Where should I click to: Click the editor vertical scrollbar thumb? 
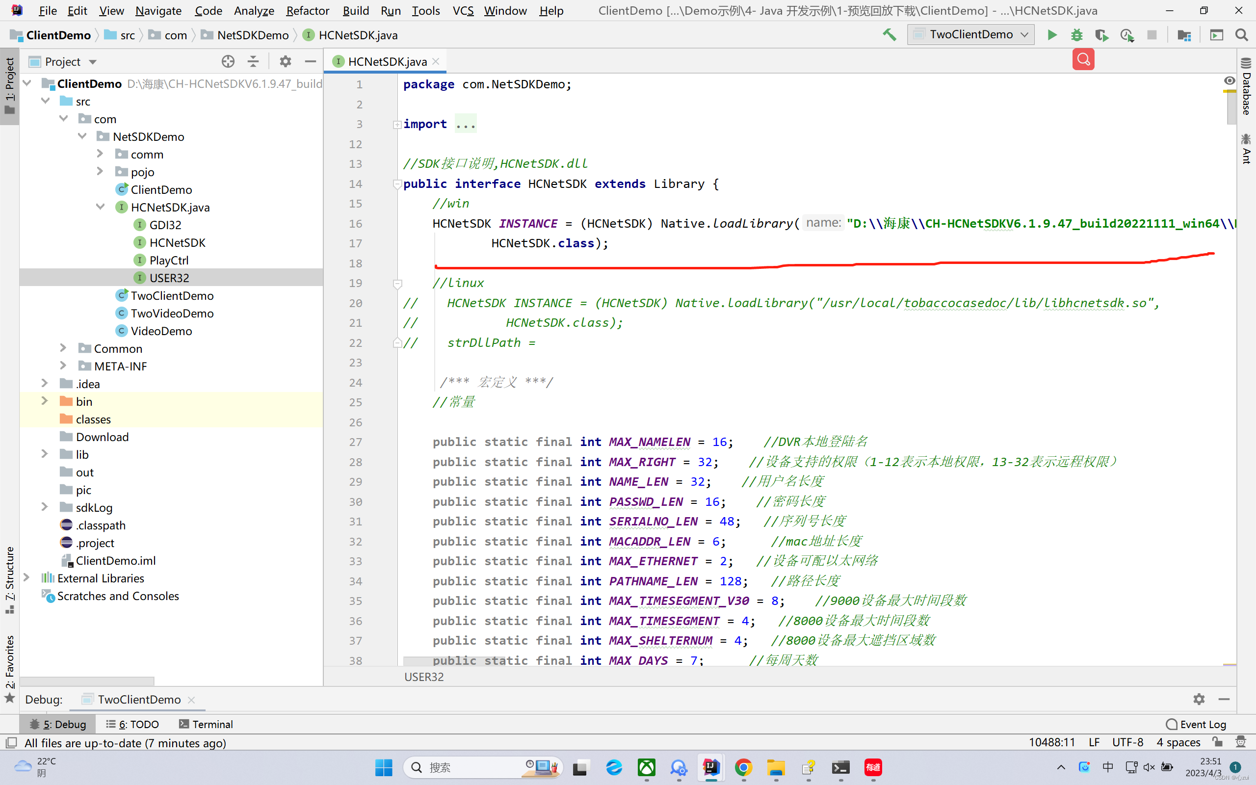(x=1231, y=108)
